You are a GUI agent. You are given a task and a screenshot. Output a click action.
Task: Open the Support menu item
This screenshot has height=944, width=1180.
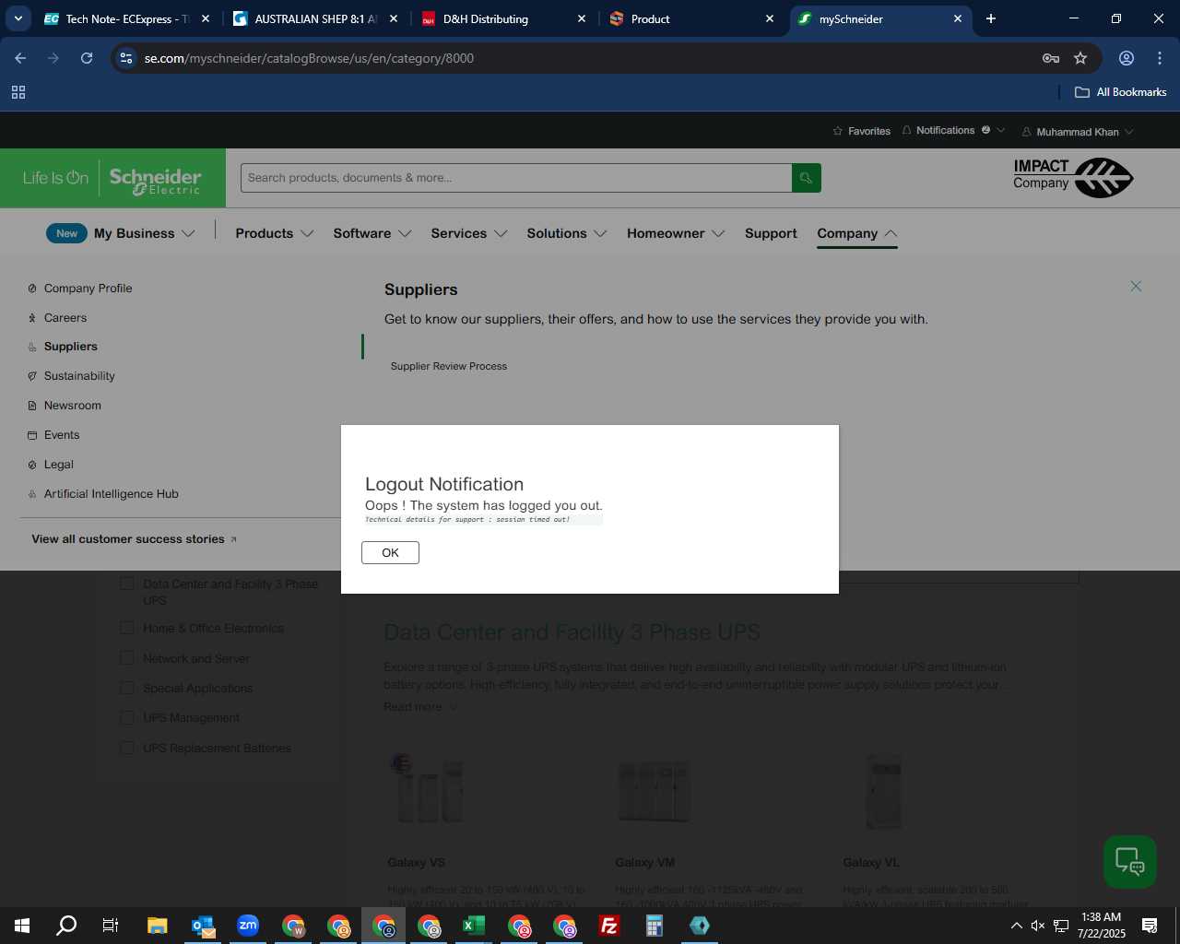click(x=771, y=233)
